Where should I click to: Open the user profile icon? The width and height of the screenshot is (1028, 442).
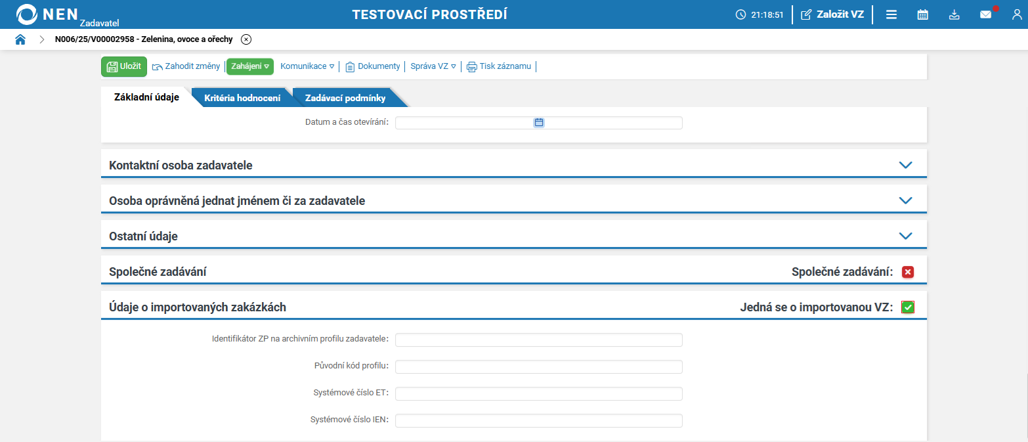[1017, 14]
